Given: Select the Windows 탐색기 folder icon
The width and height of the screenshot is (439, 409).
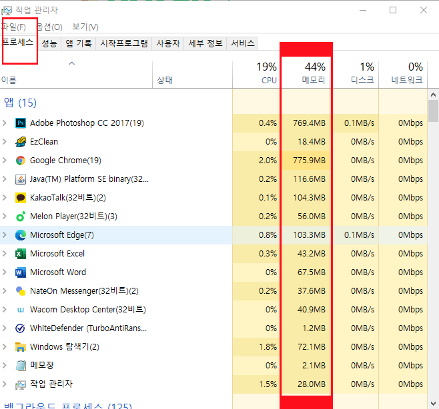Looking at the screenshot, I should (x=21, y=347).
